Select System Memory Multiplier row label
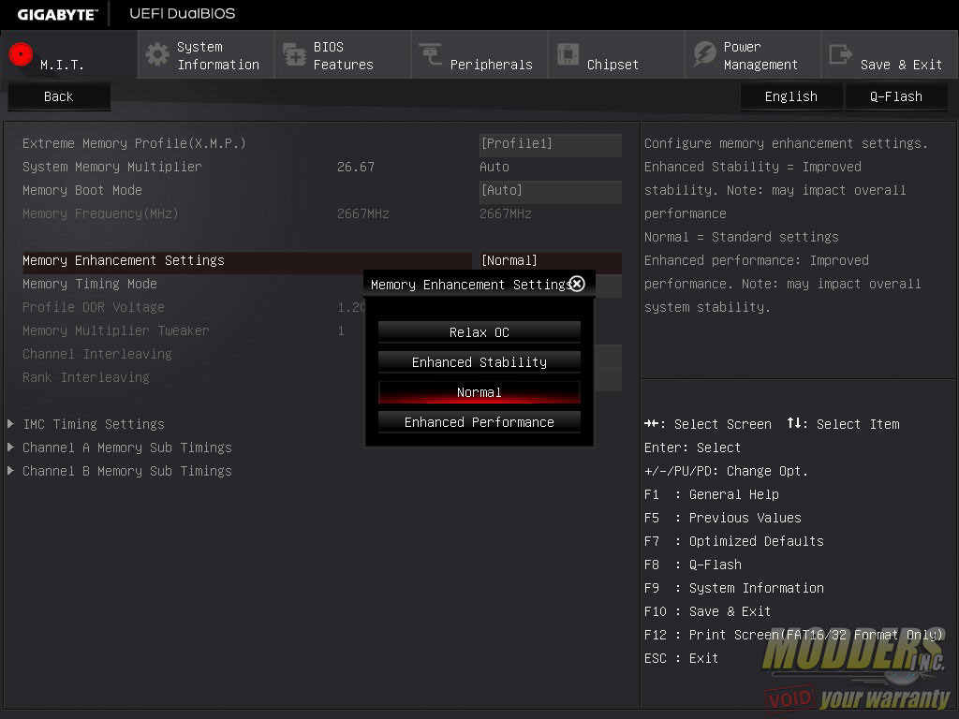Image resolution: width=959 pixels, height=719 pixels. 112,167
